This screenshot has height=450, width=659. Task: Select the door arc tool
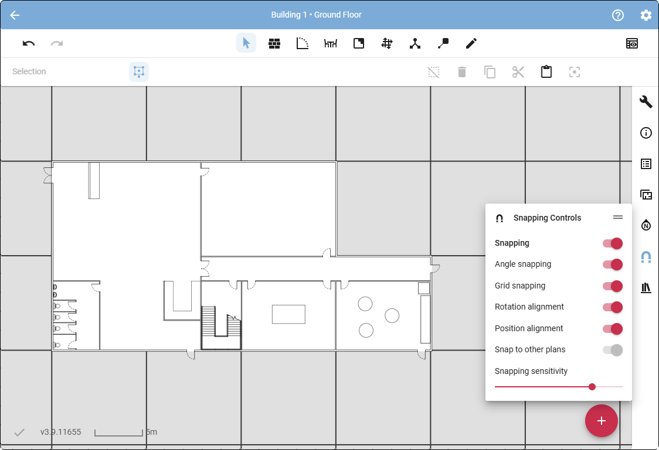point(302,43)
